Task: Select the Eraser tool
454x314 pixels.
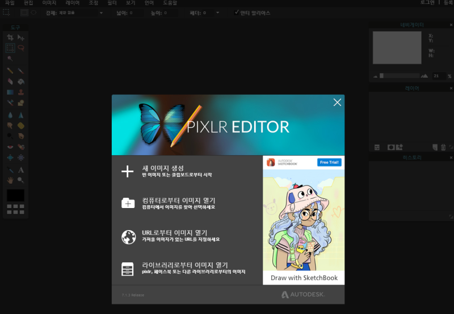Action: (10, 82)
